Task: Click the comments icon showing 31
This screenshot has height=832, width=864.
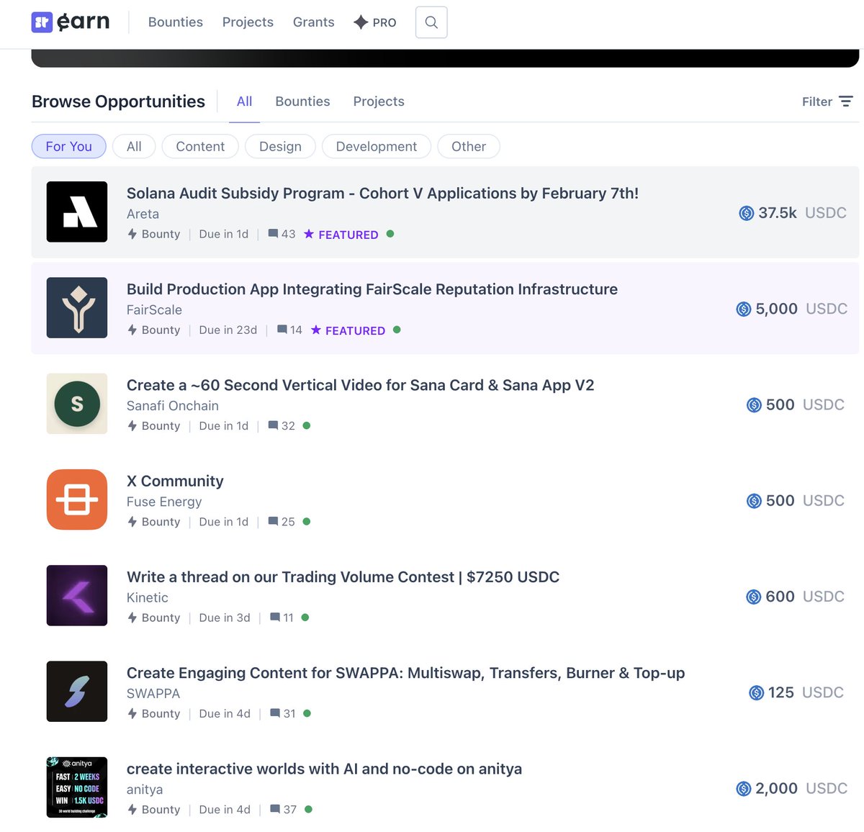Action: [275, 713]
